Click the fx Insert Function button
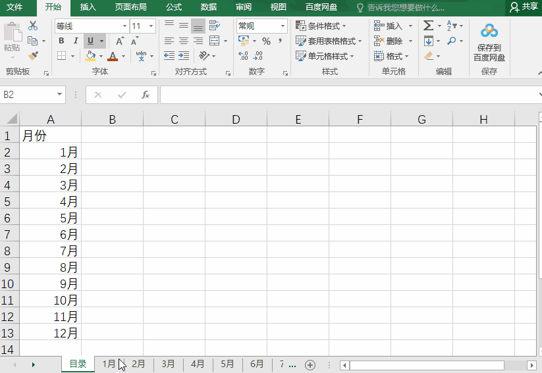This screenshot has height=373, width=542. (x=146, y=94)
